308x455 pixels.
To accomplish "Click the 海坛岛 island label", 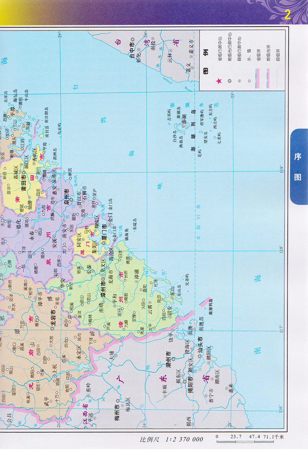I will (15, 96).
